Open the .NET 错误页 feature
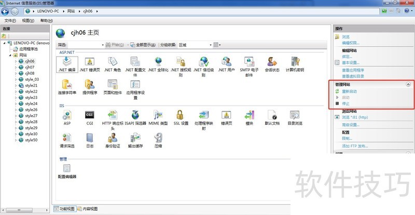This screenshot has height=215, width=415. click(90, 65)
